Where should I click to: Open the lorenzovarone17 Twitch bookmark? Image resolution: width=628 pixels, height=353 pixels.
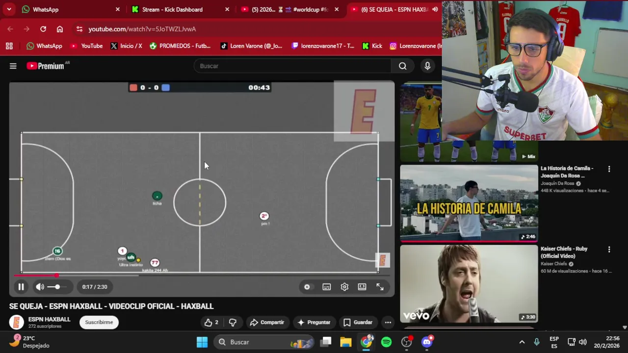(323, 46)
